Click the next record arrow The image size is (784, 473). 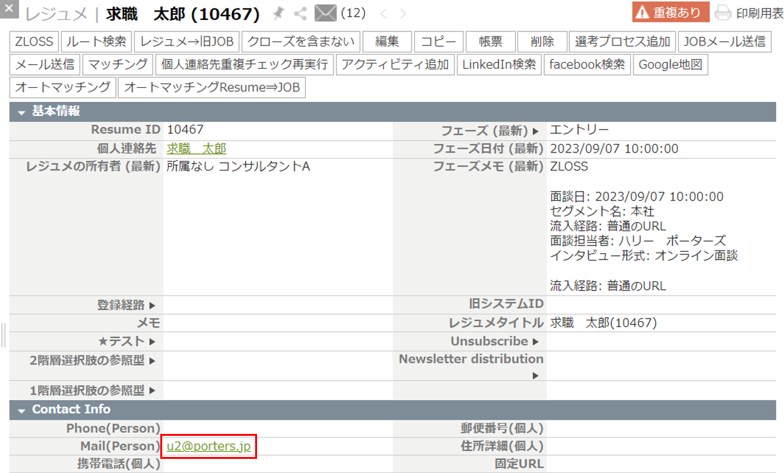coord(401,12)
